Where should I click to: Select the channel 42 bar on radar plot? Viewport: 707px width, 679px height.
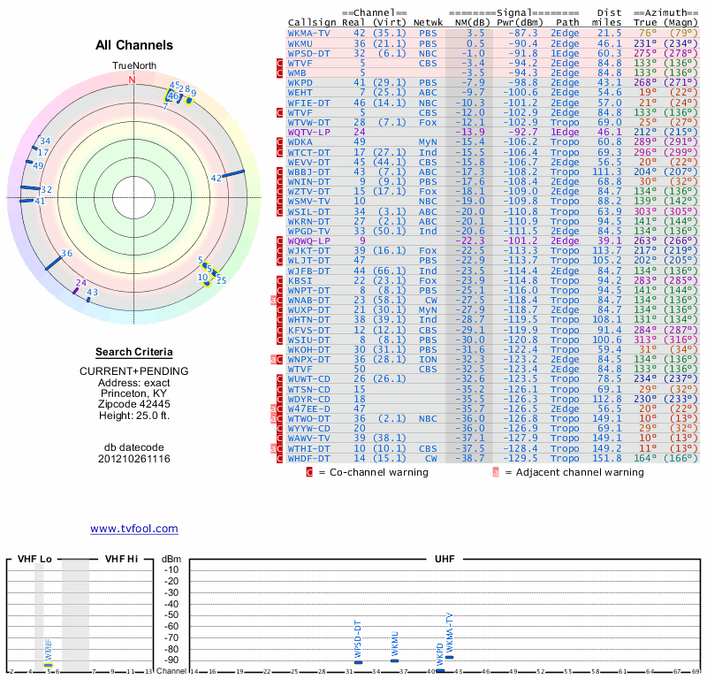tap(232, 175)
